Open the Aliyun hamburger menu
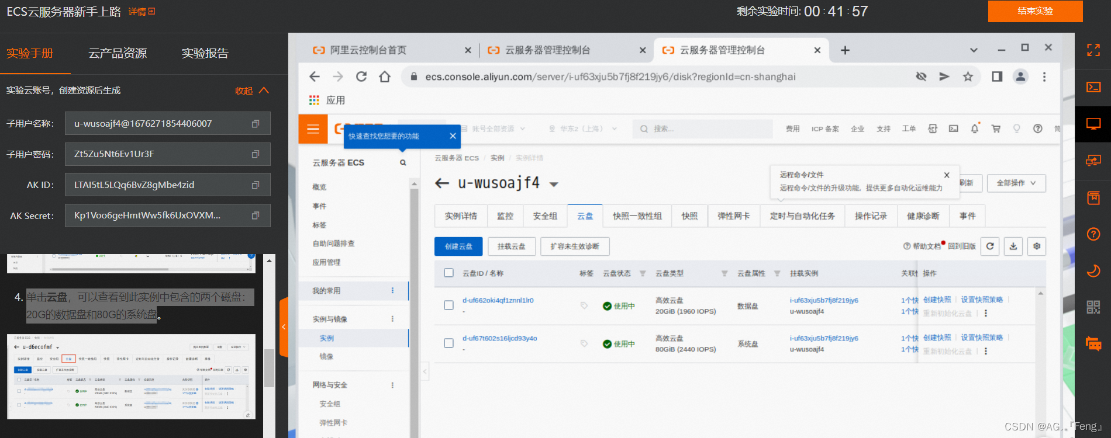This screenshot has height=438, width=1111. (x=313, y=128)
